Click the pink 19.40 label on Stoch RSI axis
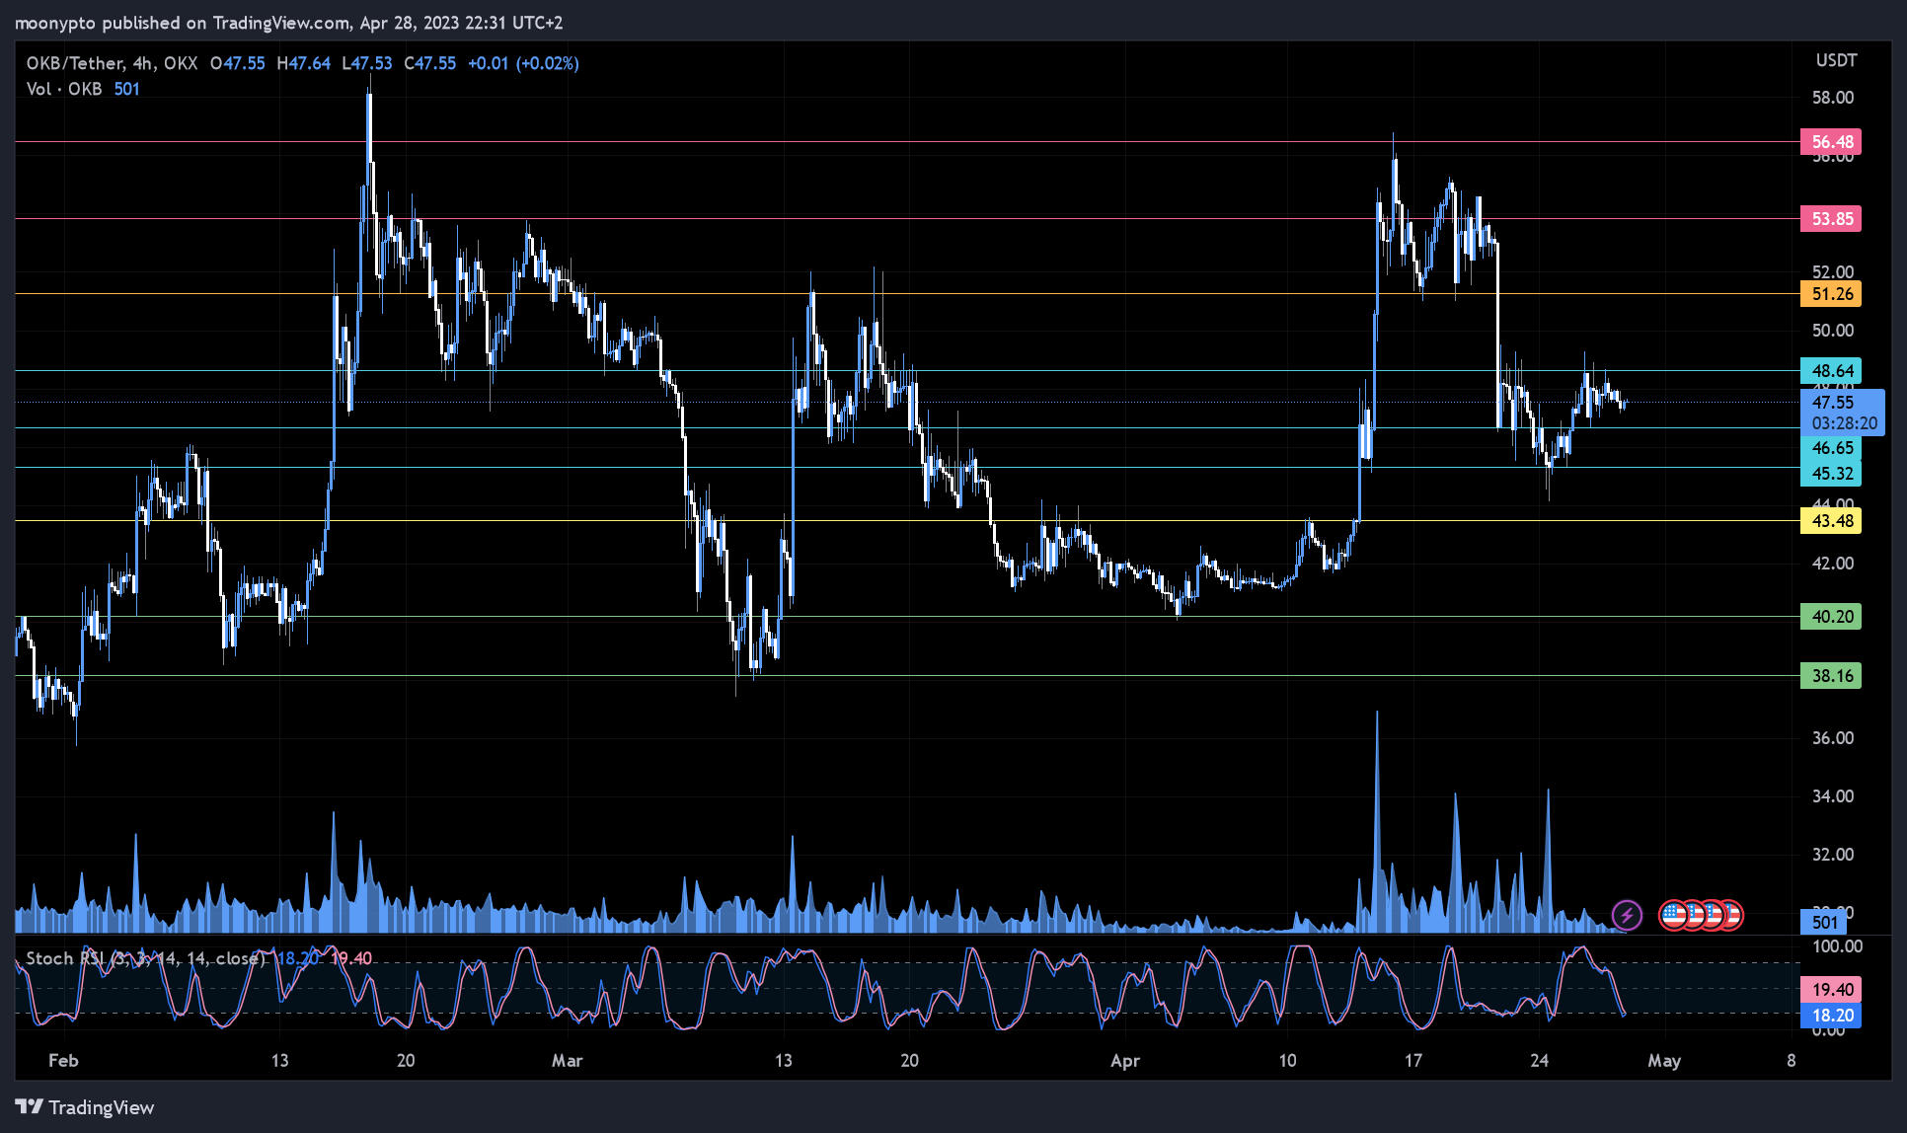This screenshot has height=1133, width=1907. (1831, 990)
